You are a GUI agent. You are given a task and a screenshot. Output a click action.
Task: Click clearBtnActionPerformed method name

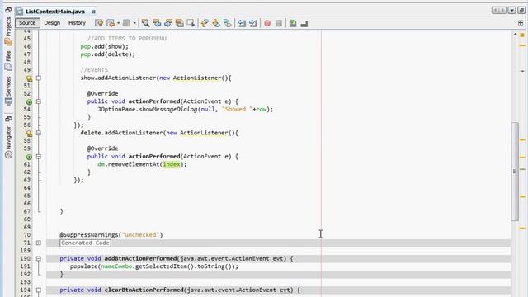(x=144, y=290)
